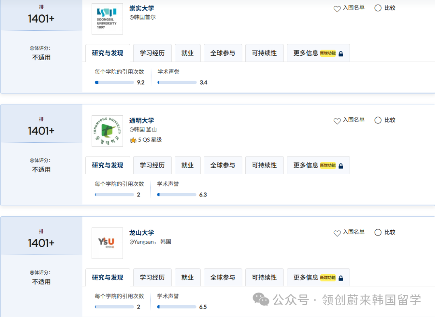The width and height of the screenshot is (435, 317).
Task: Open the Soongsil University logo
Action: point(108,19)
